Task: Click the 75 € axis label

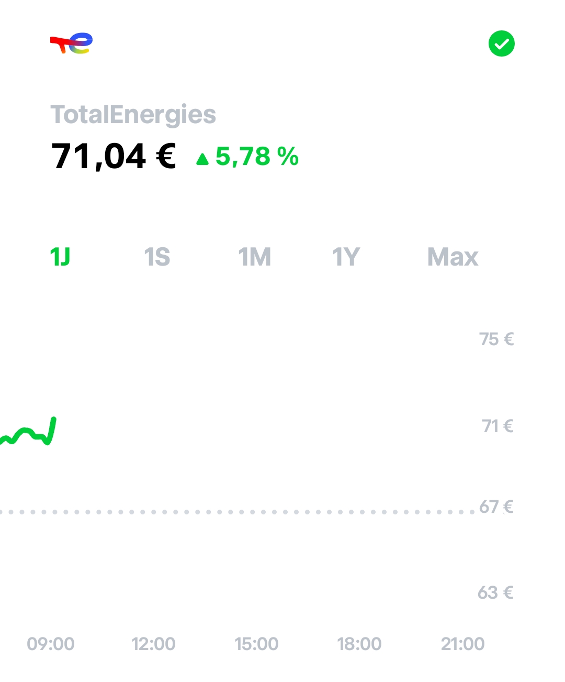Action: click(496, 339)
